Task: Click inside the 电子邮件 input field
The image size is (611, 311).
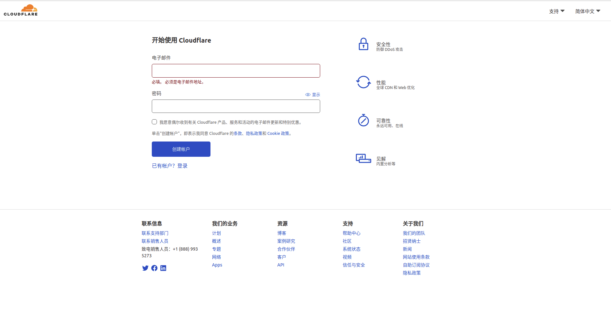Action: pyautogui.click(x=236, y=71)
